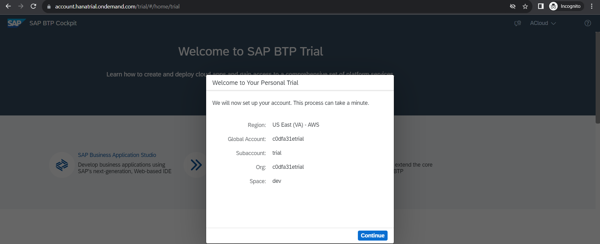Bookmark this page with the star icon
The width and height of the screenshot is (600, 244).
pyautogui.click(x=525, y=7)
